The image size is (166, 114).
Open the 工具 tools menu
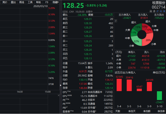coord(30,2)
